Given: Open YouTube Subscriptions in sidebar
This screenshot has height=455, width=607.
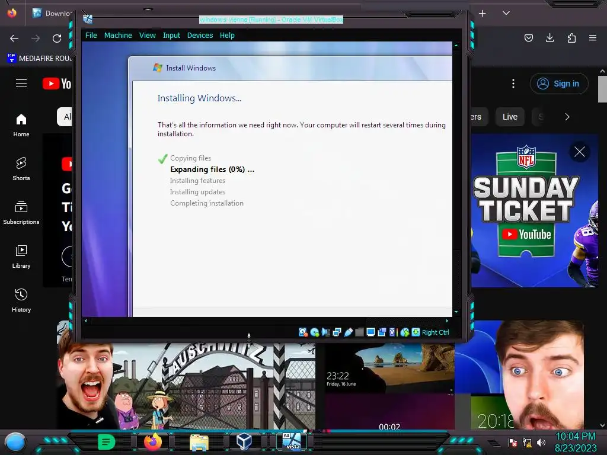Looking at the screenshot, I should click(21, 213).
